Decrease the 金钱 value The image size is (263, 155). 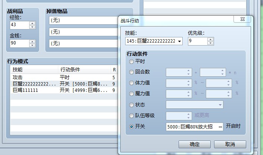pos(32,45)
